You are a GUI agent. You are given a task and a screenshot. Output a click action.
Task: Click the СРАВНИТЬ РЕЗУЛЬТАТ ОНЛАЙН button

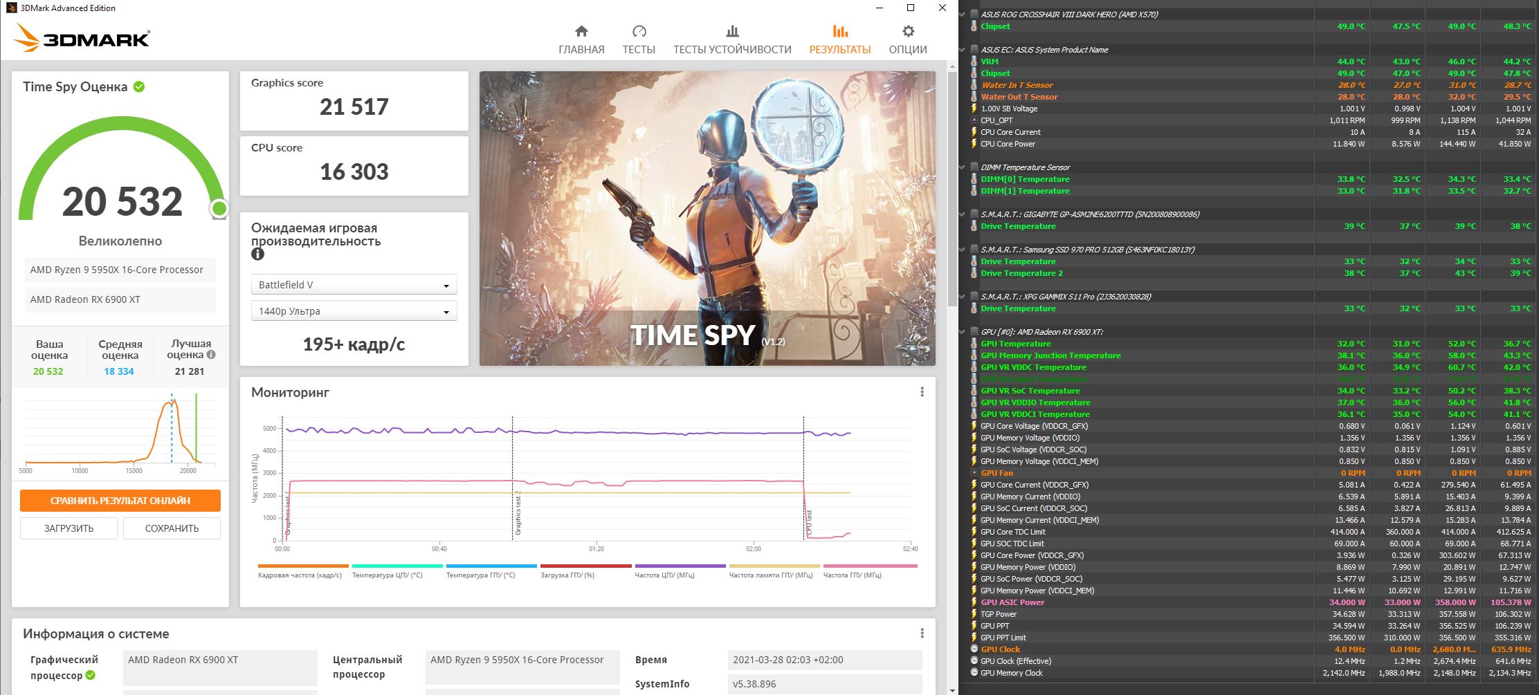click(x=120, y=501)
